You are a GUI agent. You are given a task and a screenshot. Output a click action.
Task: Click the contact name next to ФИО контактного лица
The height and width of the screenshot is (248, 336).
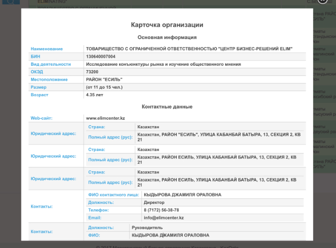(x=183, y=195)
